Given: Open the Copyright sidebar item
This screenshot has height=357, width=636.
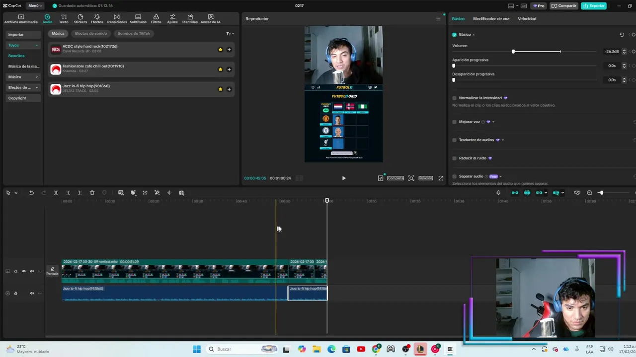Looking at the screenshot, I should pyautogui.click(x=17, y=98).
